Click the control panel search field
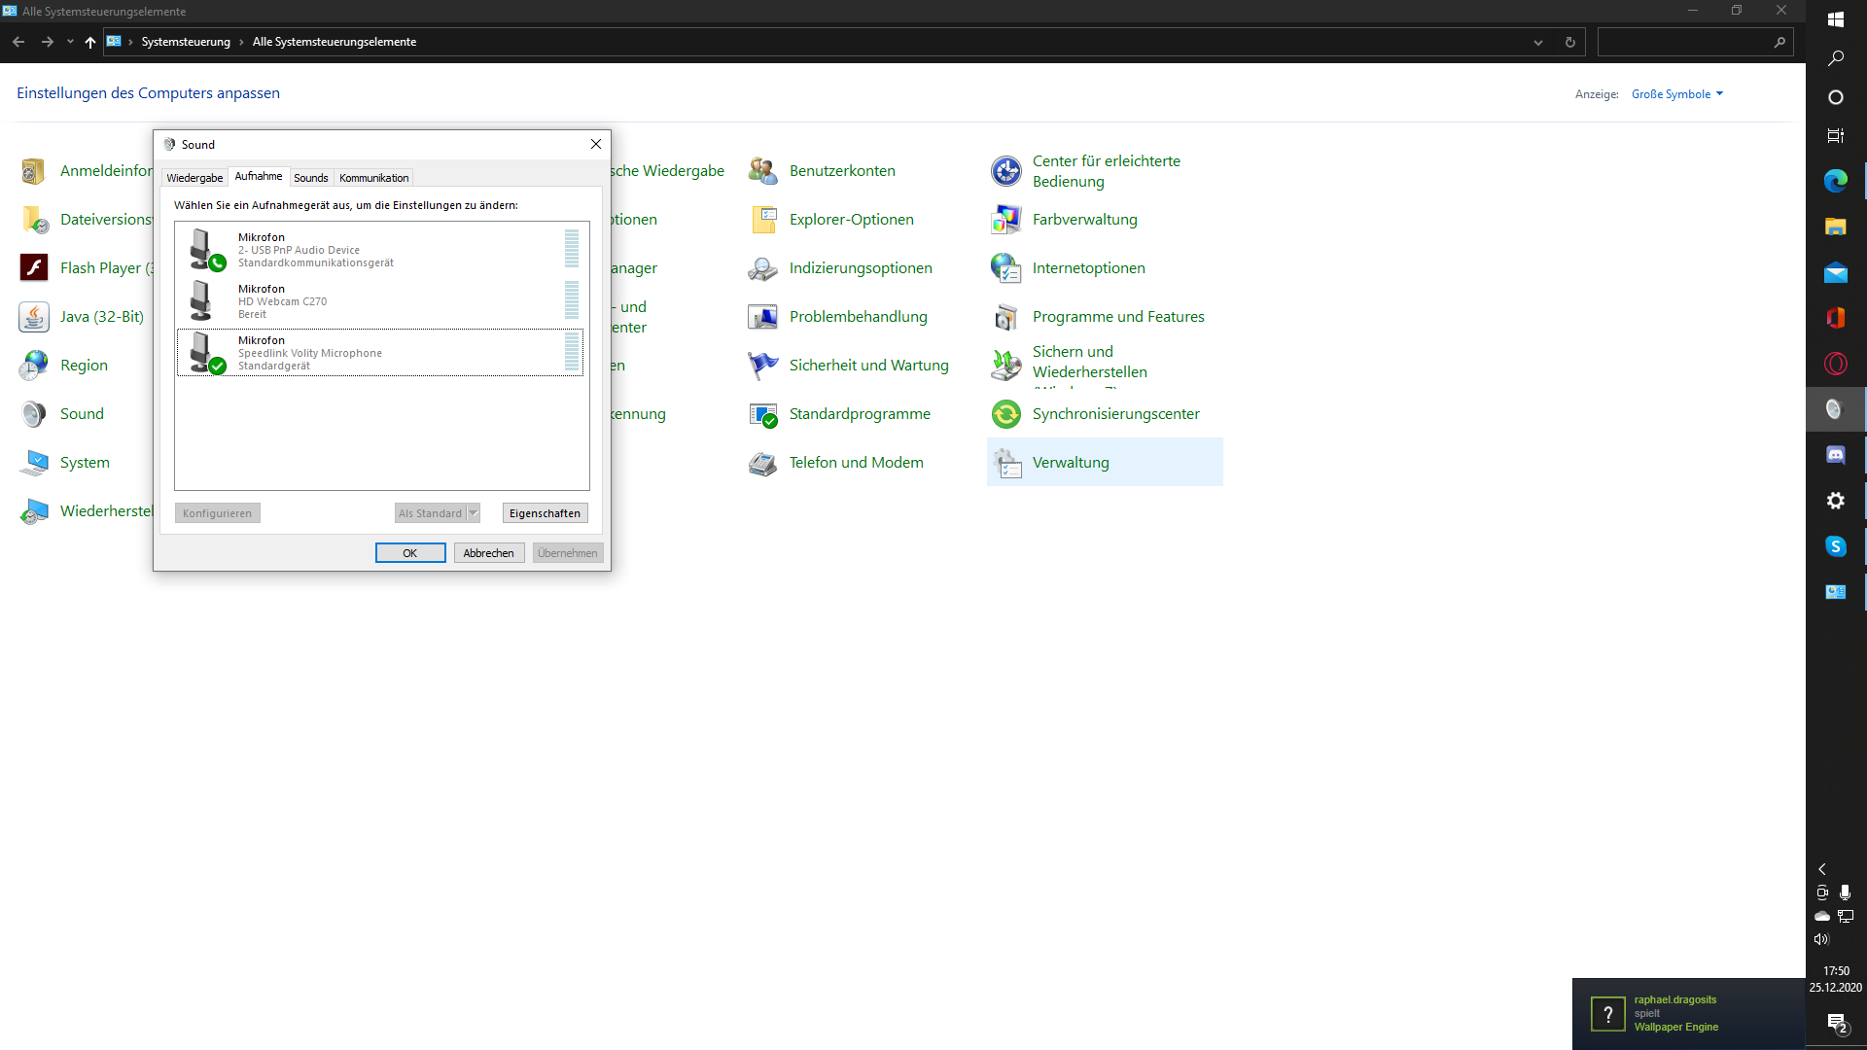The width and height of the screenshot is (1867, 1050). pyautogui.click(x=1687, y=42)
